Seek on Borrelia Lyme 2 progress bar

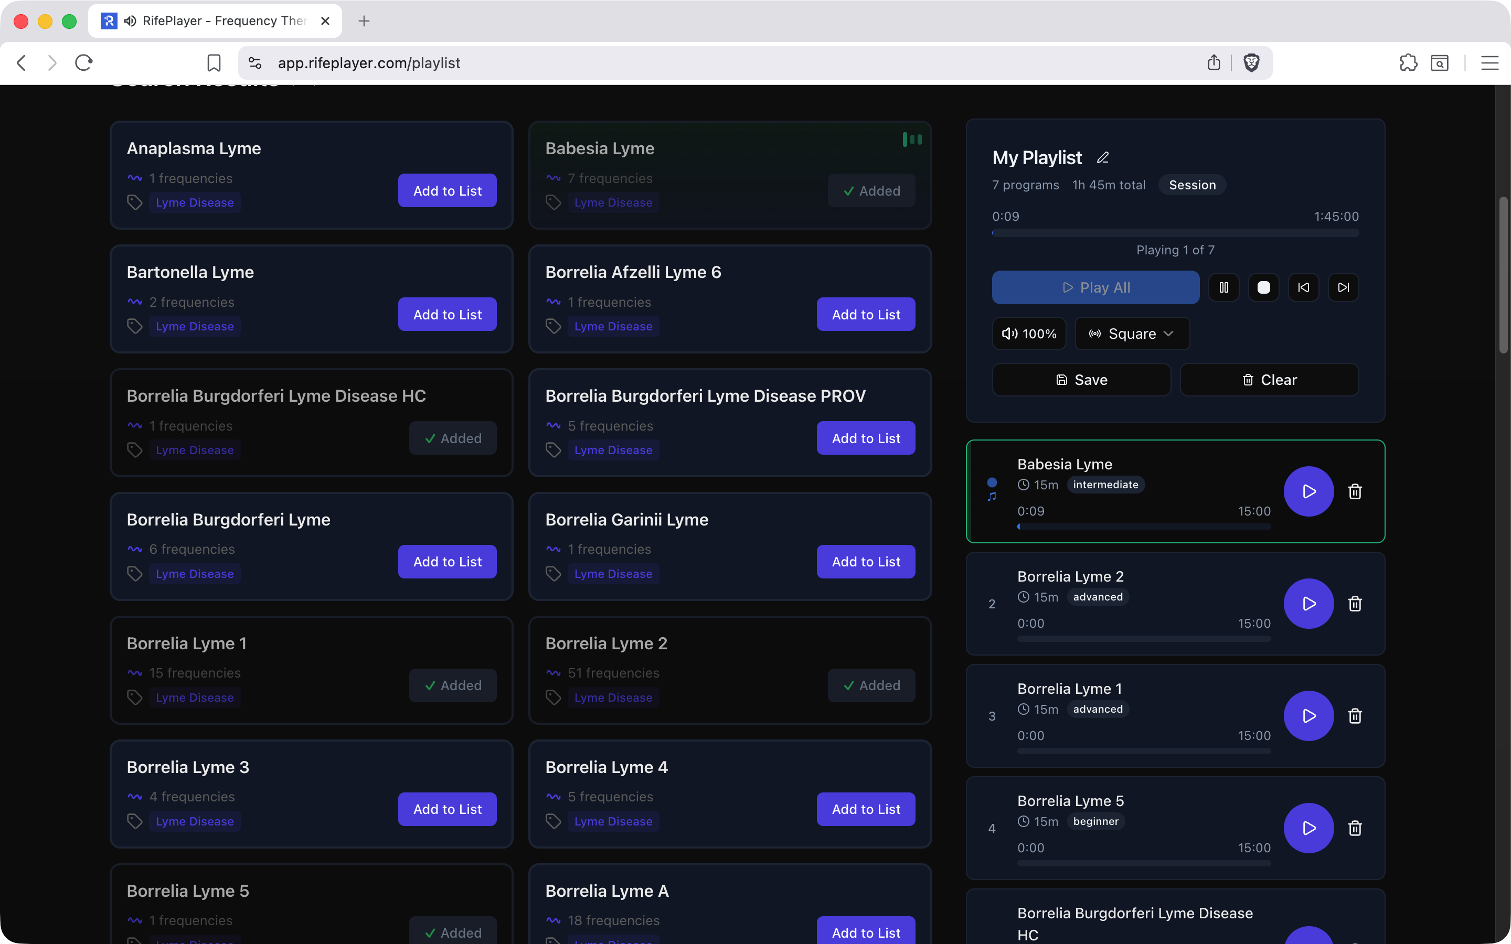[x=1144, y=639]
